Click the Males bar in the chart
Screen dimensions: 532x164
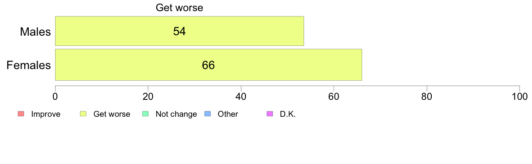click(x=180, y=31)
